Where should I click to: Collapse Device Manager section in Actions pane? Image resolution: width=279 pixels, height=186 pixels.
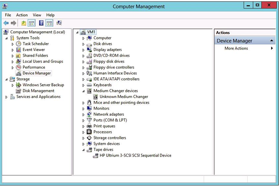tap(272, 41)
